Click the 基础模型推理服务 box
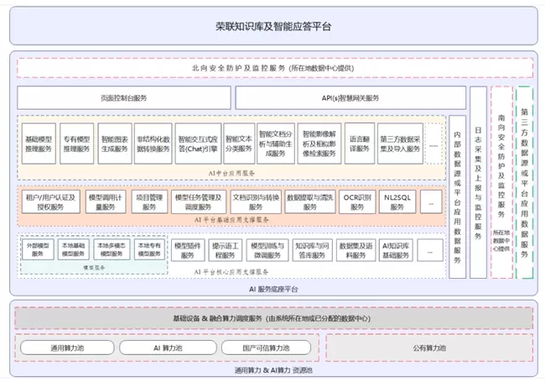 (x=39, y=143)
